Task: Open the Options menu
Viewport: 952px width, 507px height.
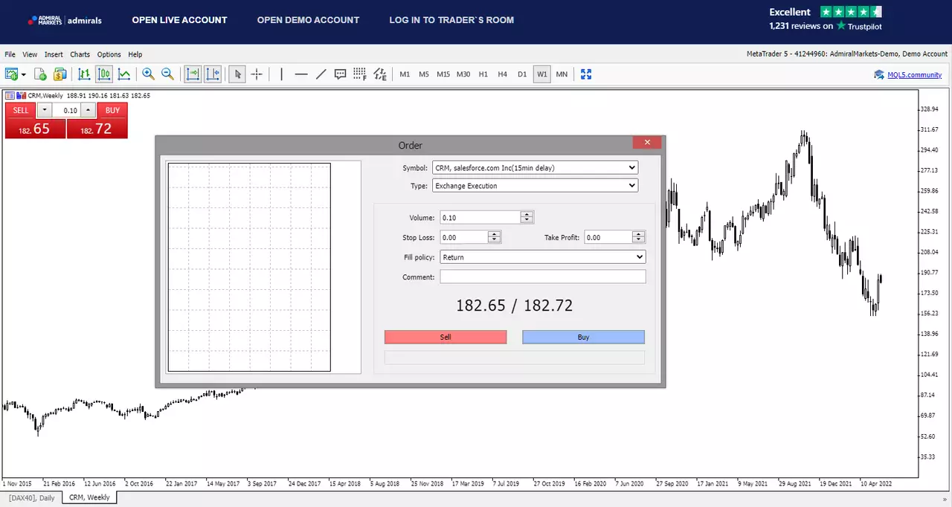Action: (109, 54)
